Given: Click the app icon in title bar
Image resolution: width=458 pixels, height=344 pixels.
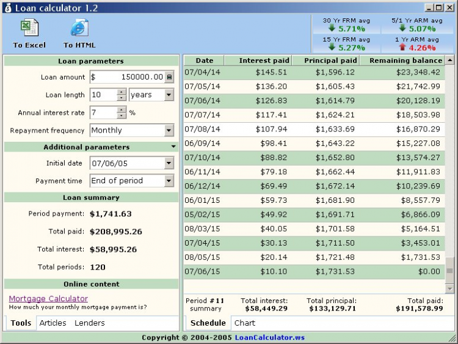Looking at the screenshot, I should coord(7,8).
